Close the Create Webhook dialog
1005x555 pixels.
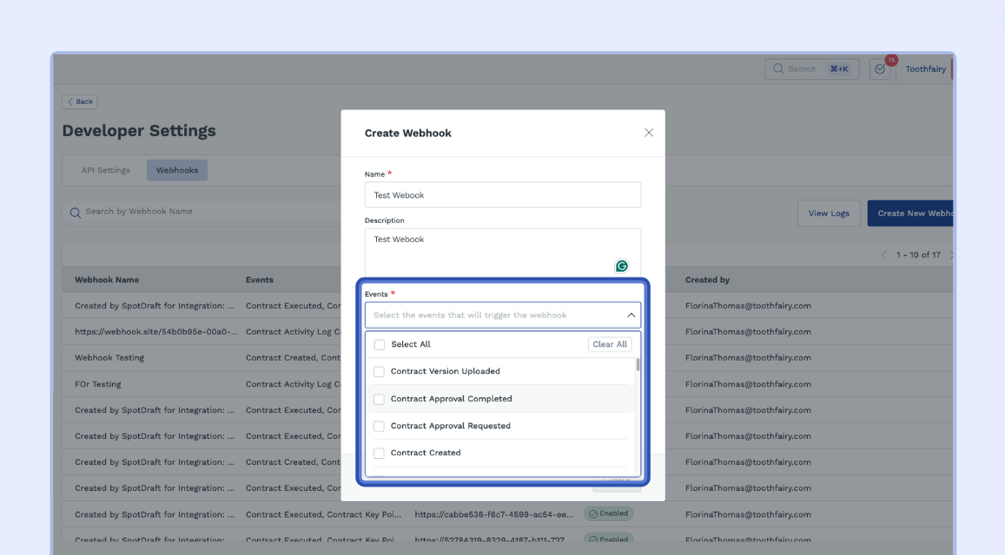point(648,133)
